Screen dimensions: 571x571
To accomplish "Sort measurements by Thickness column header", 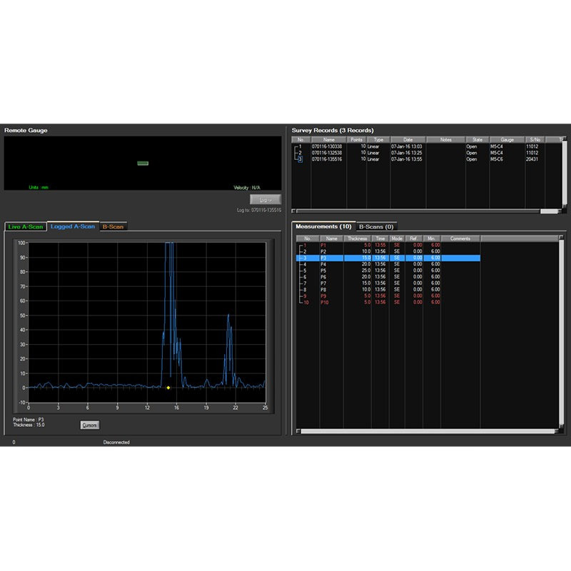I will point(357,238).
